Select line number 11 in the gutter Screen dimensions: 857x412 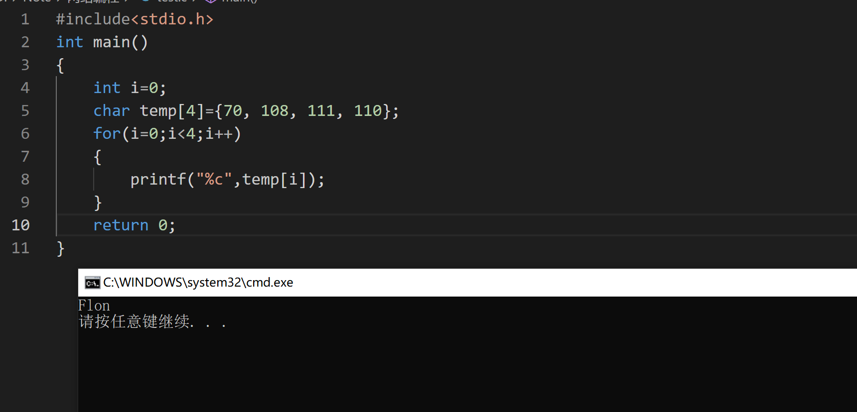tap(20, 248)
